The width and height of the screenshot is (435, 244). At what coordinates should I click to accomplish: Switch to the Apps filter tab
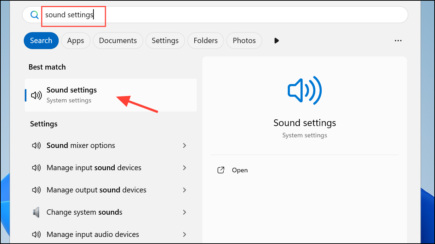[75, 41]
